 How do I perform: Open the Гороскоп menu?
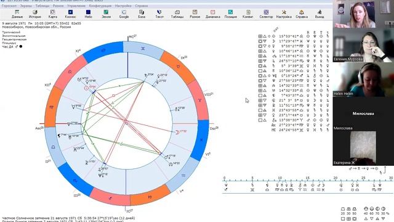coord(9,6)
